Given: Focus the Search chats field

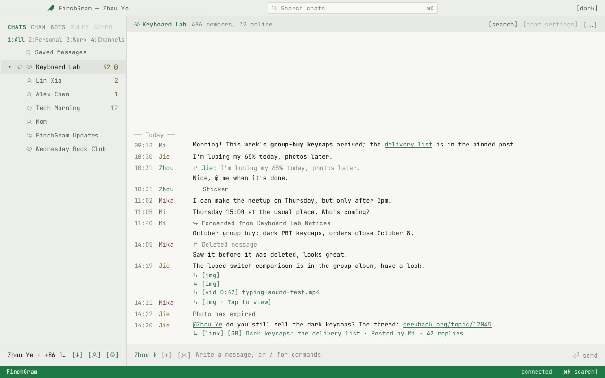Looking at the screenshot, I should click(x=353, y=8).
